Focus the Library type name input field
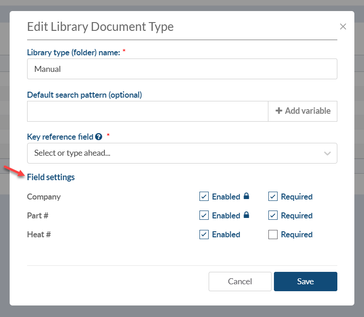The width and height of the screenshot is (364, 317). click(x=182, y=69)
